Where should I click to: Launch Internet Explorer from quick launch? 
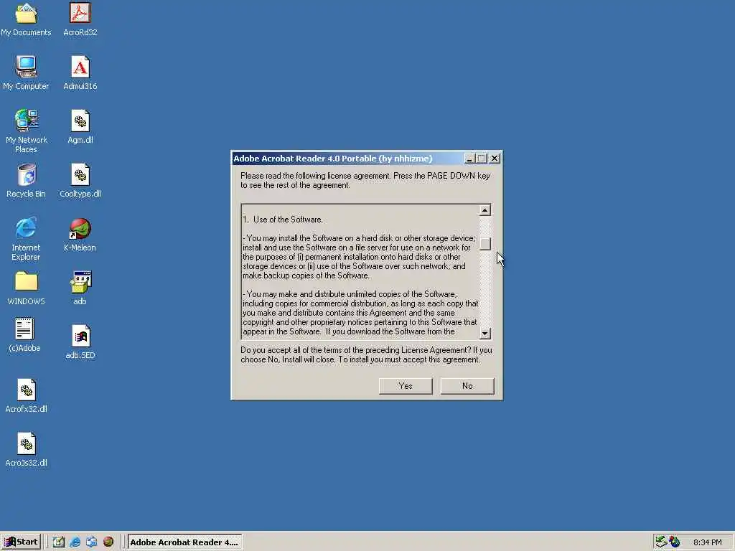[x=75, y=542]
